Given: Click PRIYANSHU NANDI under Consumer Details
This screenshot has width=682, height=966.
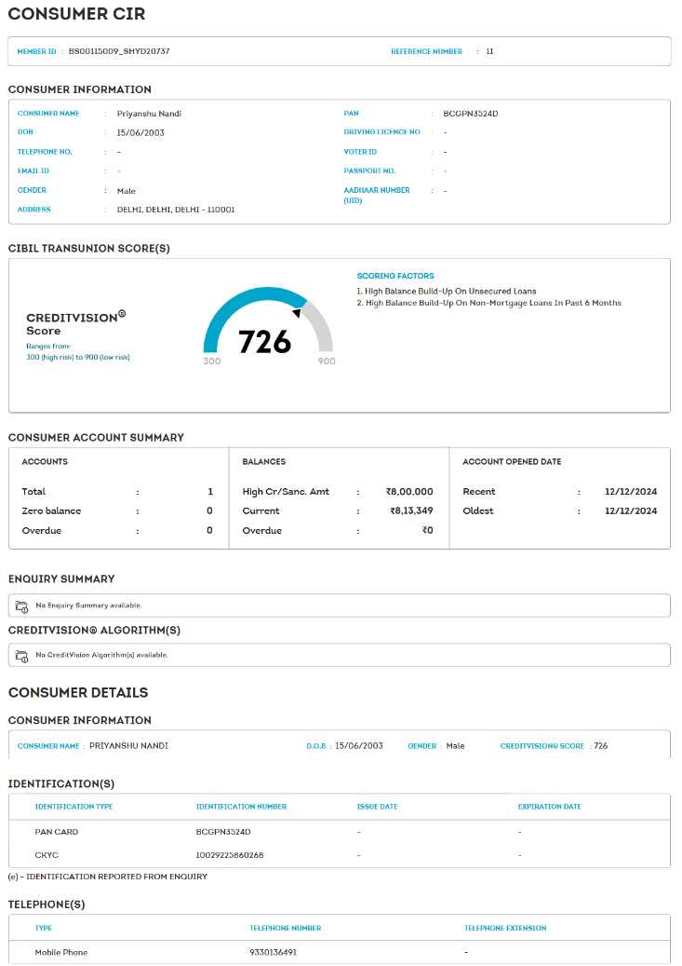Looking at the screenshot, I should pos(128,745).
